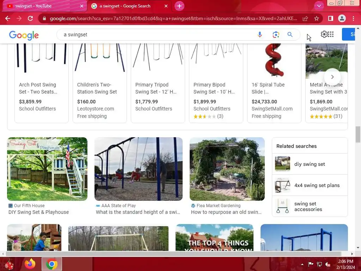This screenshot has height=271, width=361.
Task: Show hidden tray icons arrow
Action: 302,264
